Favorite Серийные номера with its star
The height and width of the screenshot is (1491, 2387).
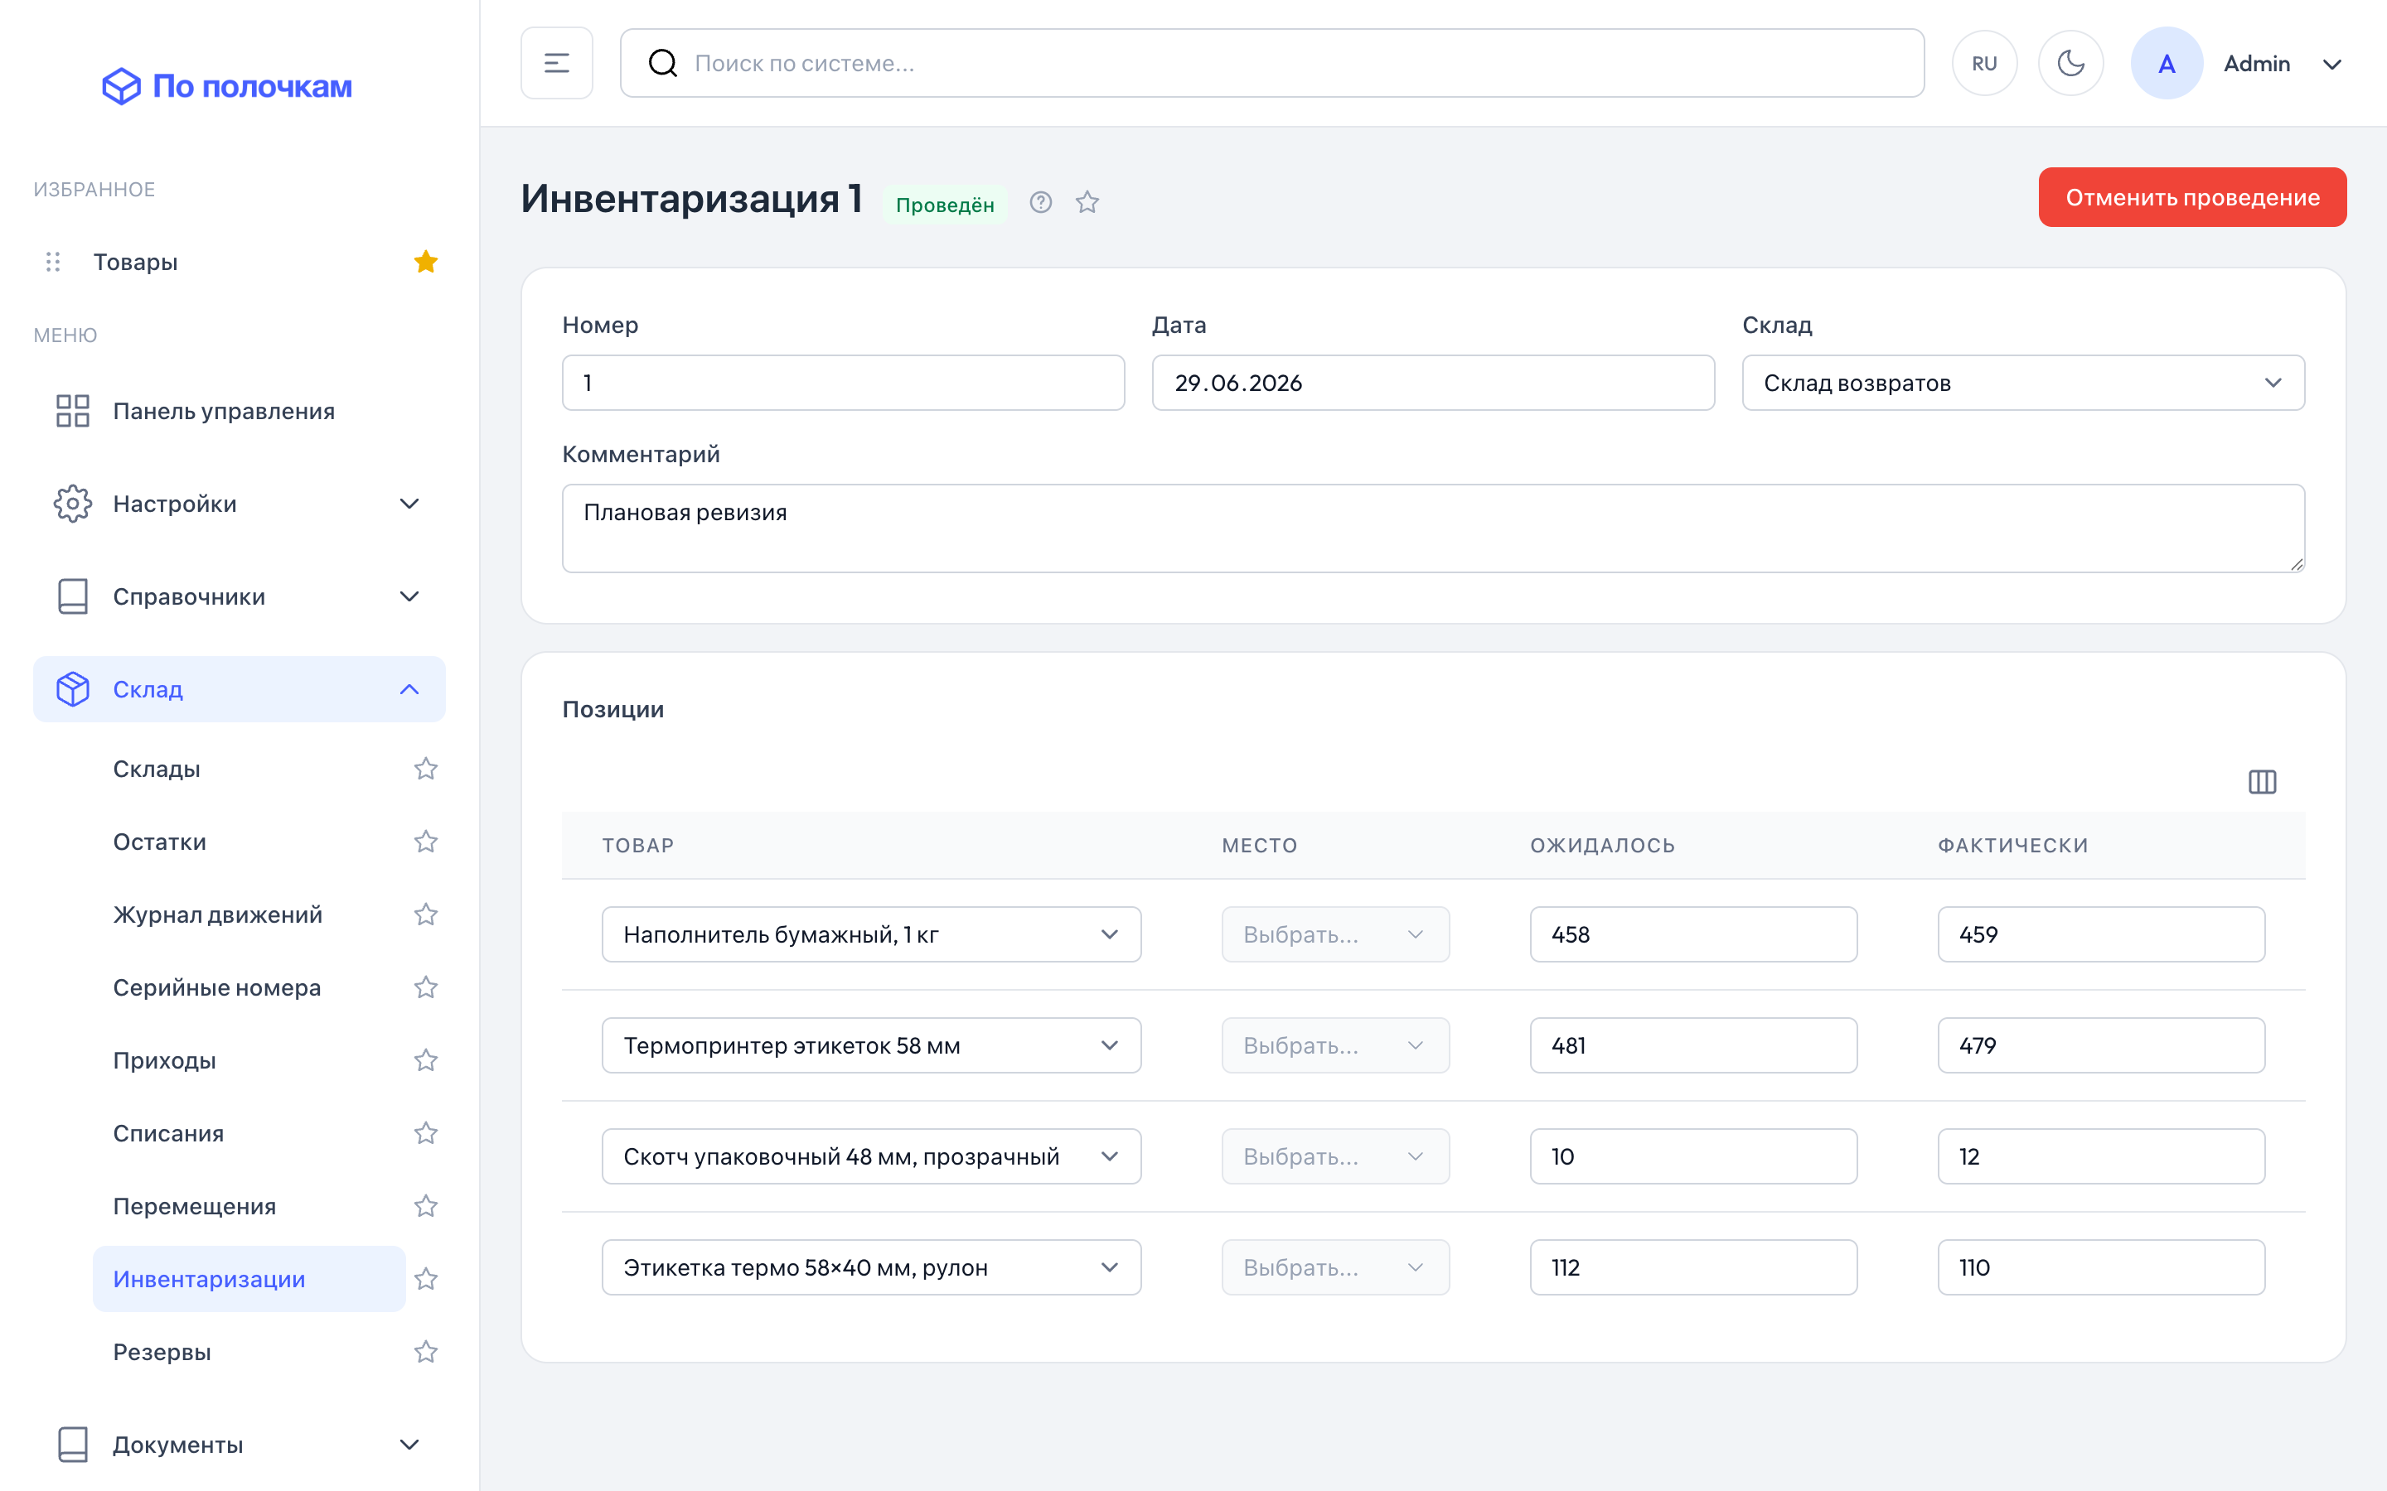point(425,987)
